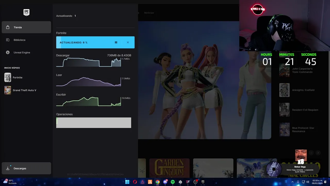The width and height of the screenshot is (330, 186).
Task: Open Discord from the taskbar
Action: click(165, 182)
